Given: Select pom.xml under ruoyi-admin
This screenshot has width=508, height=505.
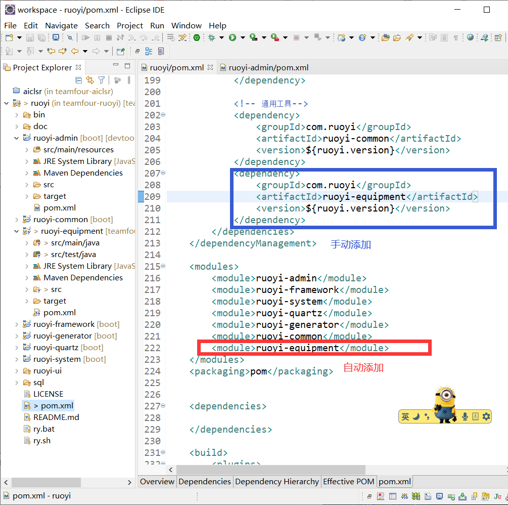Looking at the screenshot, I should 60,207.
